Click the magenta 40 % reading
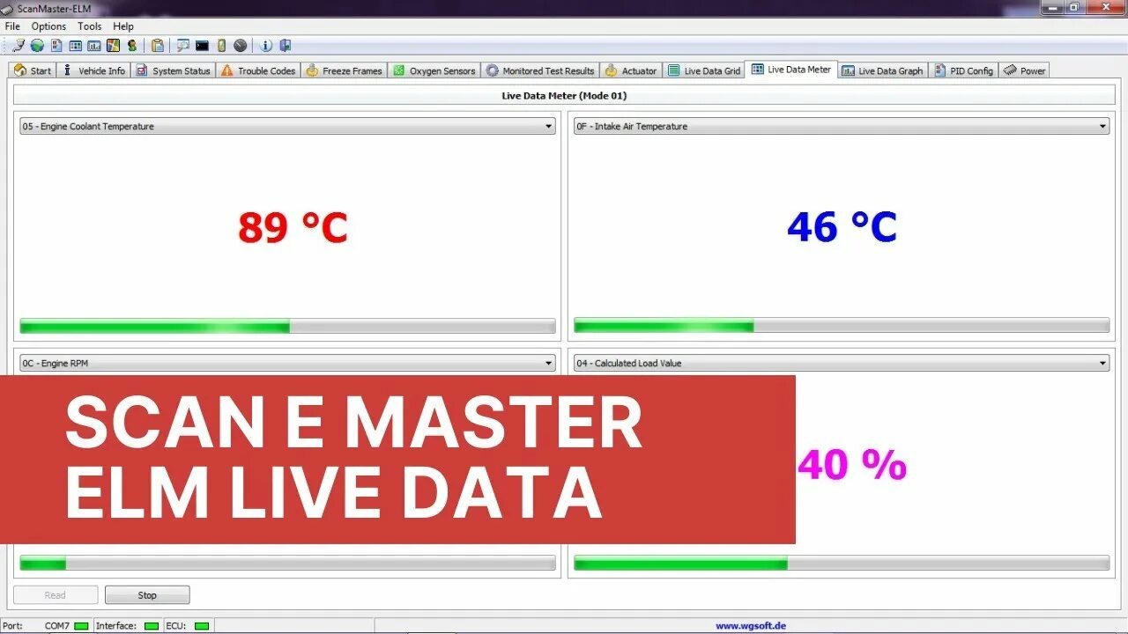Image resolution: width=1128 pixels, height=634 pixels. coord(852,465)
